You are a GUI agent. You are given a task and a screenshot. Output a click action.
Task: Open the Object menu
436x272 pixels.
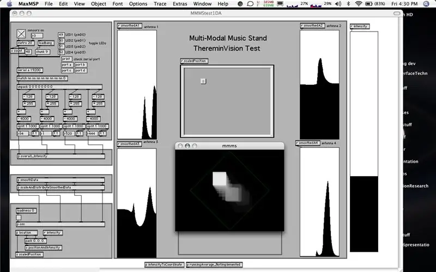[99, 4]
